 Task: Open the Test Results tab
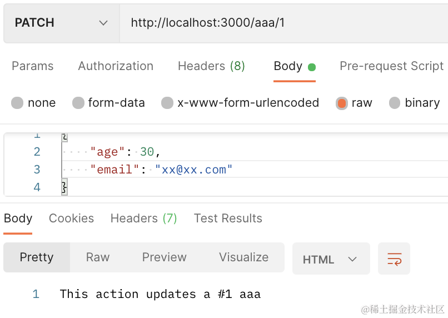tap(228, 218)
